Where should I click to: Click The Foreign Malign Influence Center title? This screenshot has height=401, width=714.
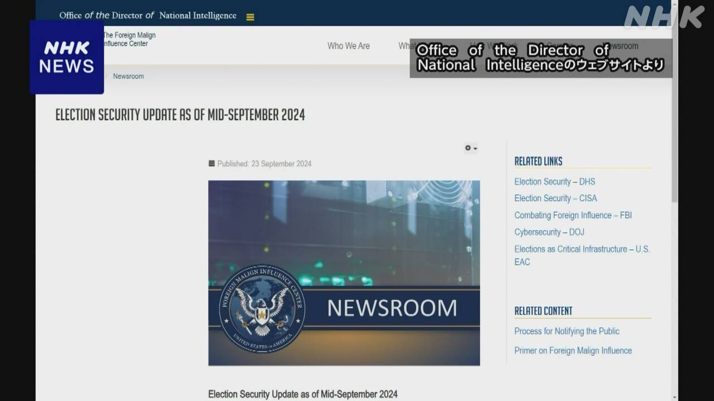click(129, 39)
